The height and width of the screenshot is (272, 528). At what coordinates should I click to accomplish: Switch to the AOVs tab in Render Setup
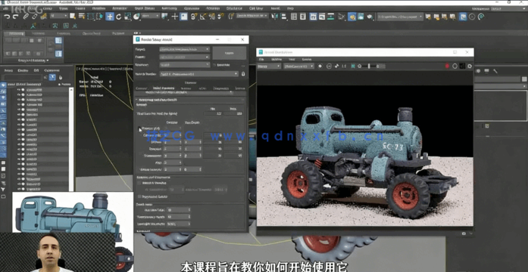coord(202,88)
